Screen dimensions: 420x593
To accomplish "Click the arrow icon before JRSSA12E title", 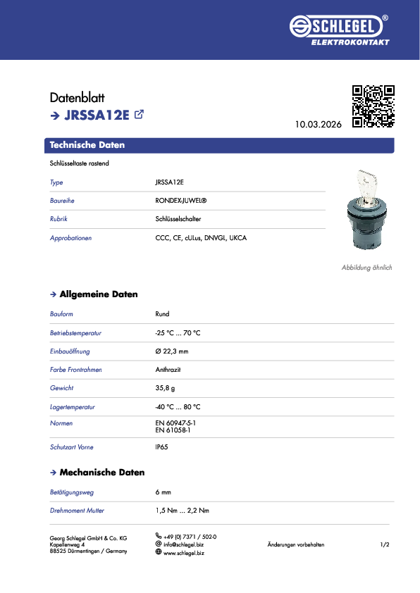I will 55,116.
